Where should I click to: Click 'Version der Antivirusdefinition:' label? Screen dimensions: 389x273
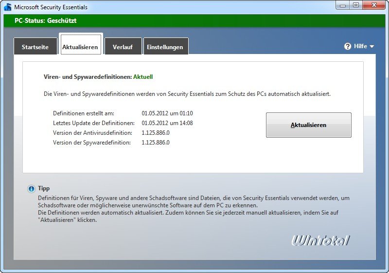pos(92,133)
